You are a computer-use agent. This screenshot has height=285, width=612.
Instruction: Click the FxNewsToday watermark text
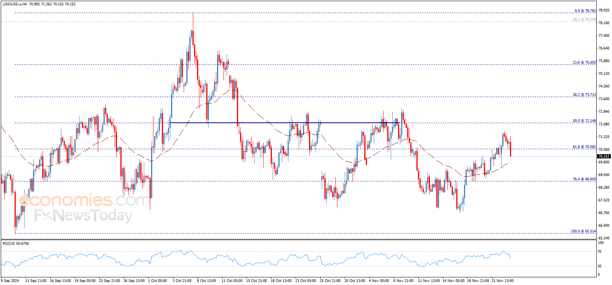[83, 216]
